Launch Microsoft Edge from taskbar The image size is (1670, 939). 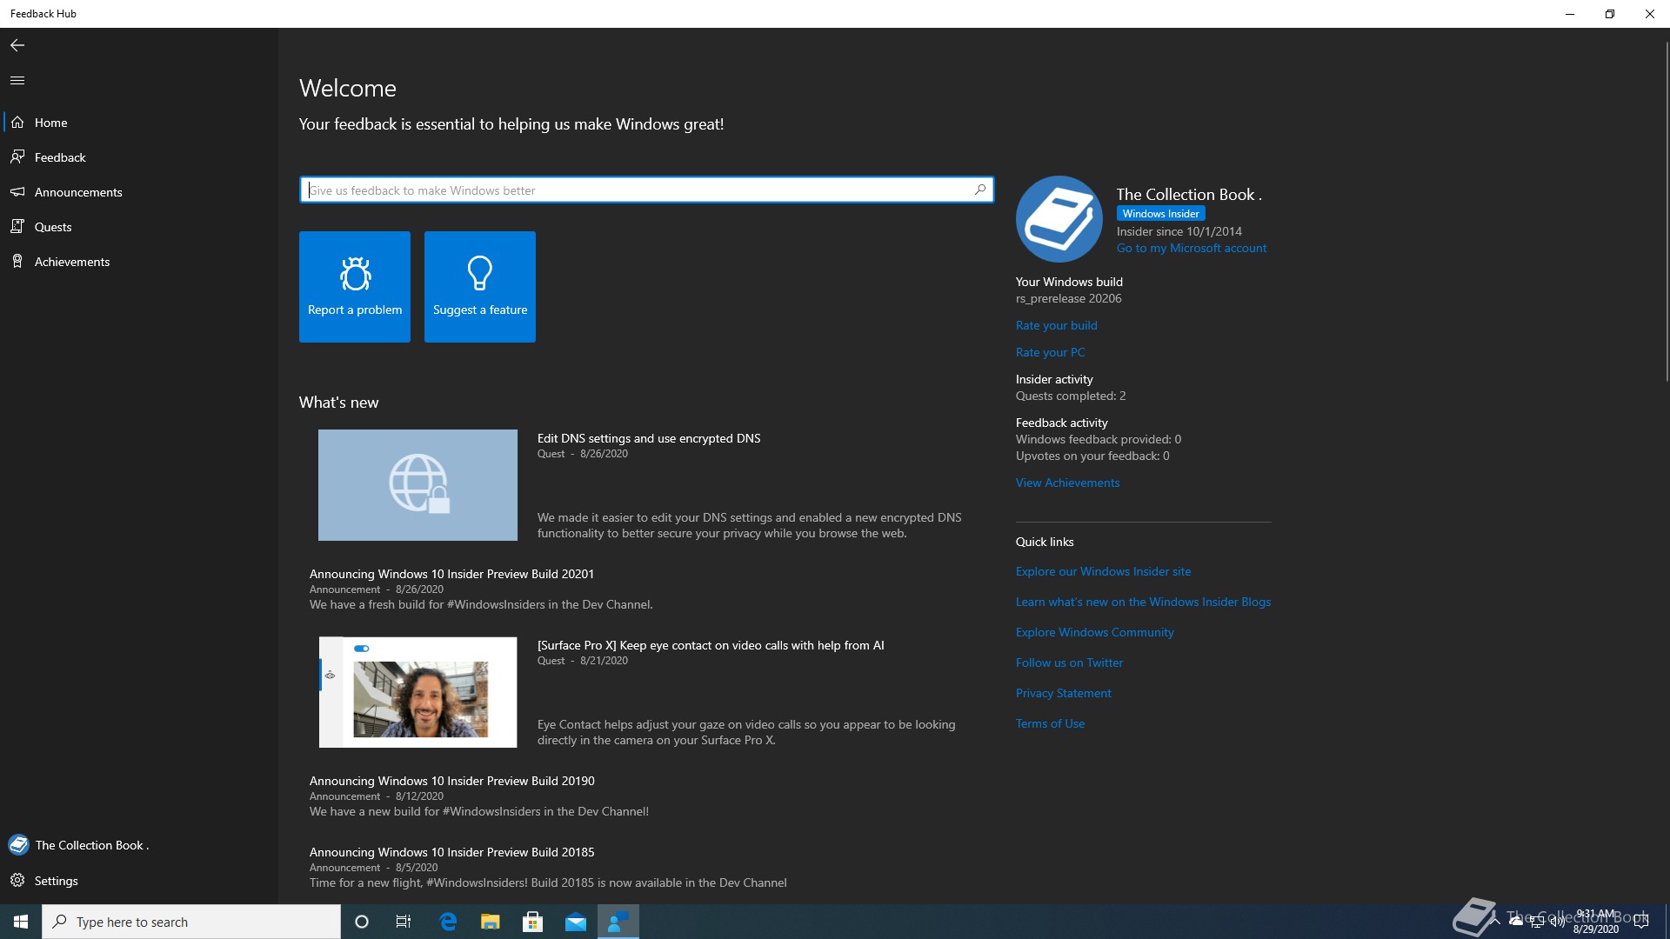(449, 922)
